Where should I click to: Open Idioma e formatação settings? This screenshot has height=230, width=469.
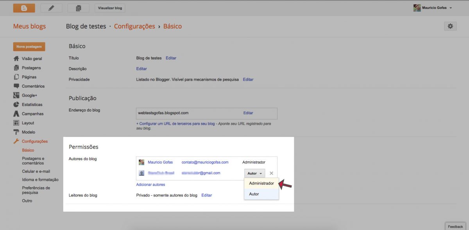click(40, 180)
